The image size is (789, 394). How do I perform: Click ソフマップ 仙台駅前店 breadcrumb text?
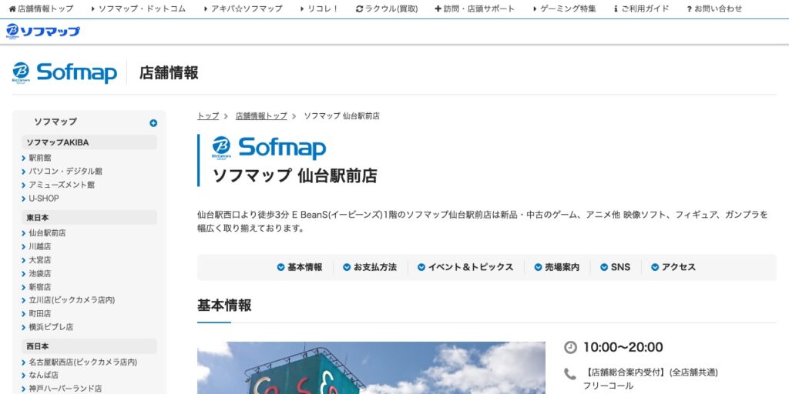[x=341, y=116]
